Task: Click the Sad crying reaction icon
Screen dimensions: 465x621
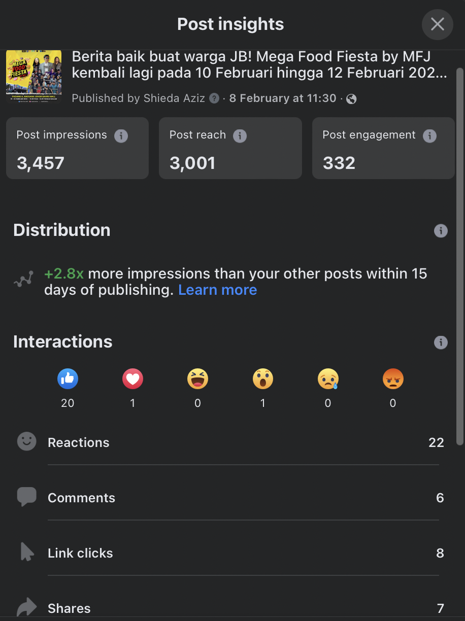Action: (x=328, y=378)
